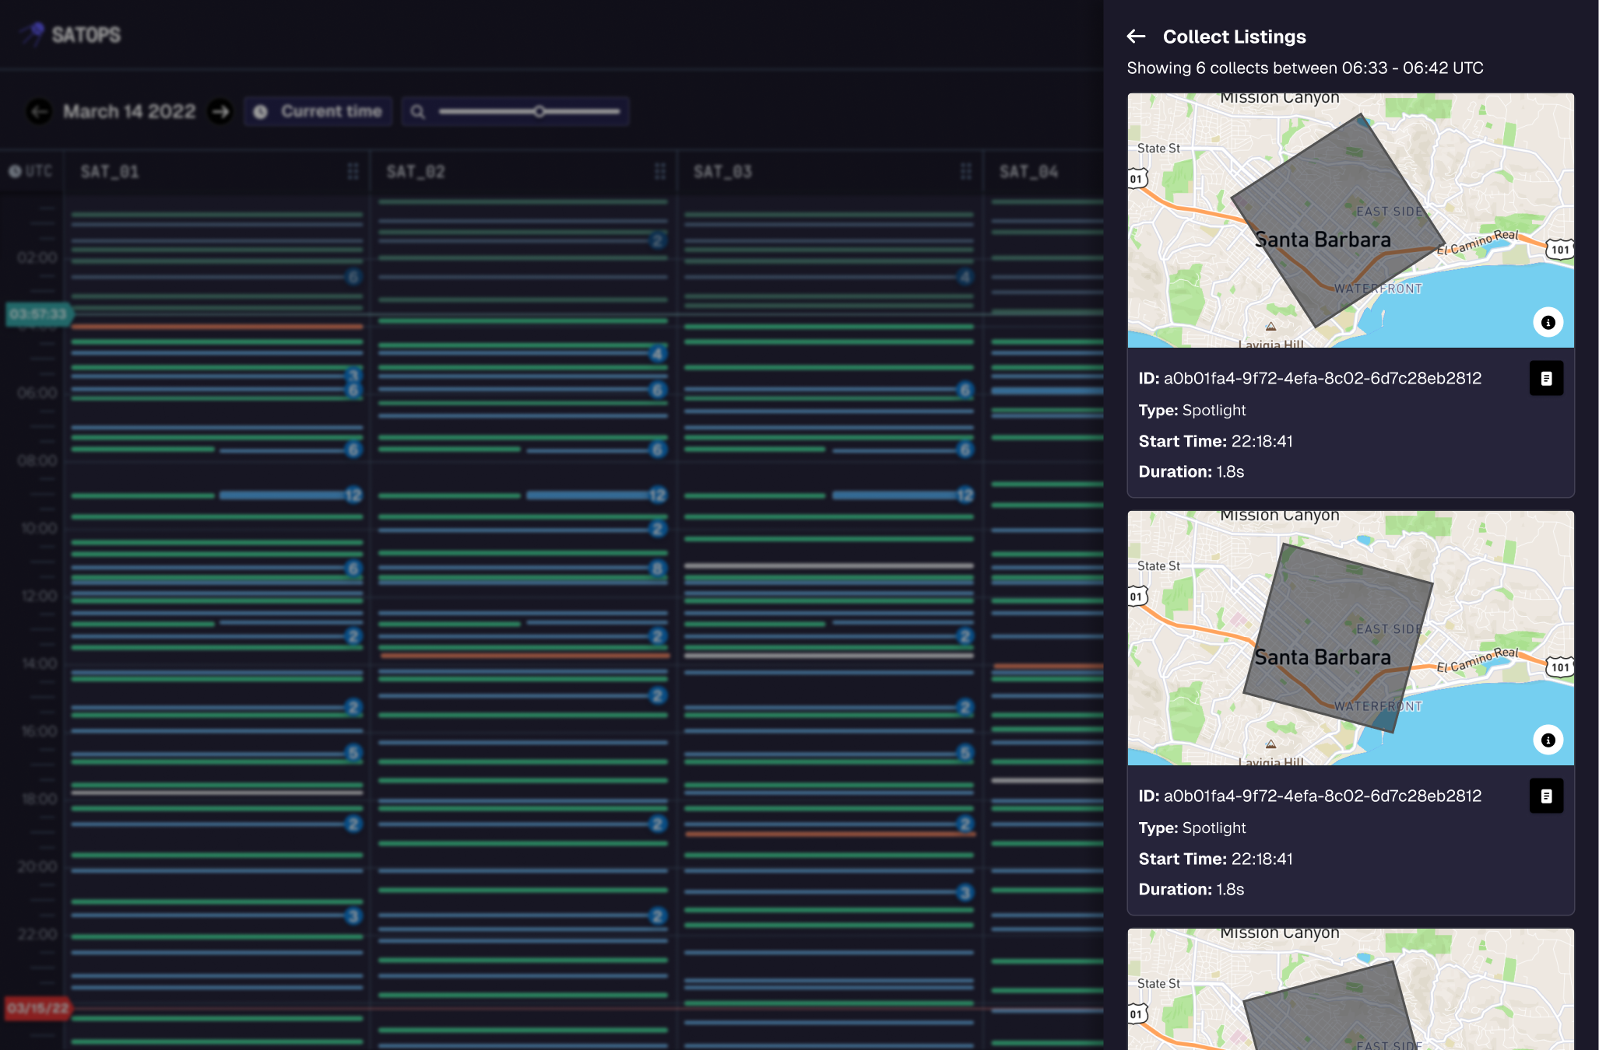This screenshot has height=1050, width=1599.
Task: Click the 12-collect badge in SAT_02 column
Action: click(658, 495)
